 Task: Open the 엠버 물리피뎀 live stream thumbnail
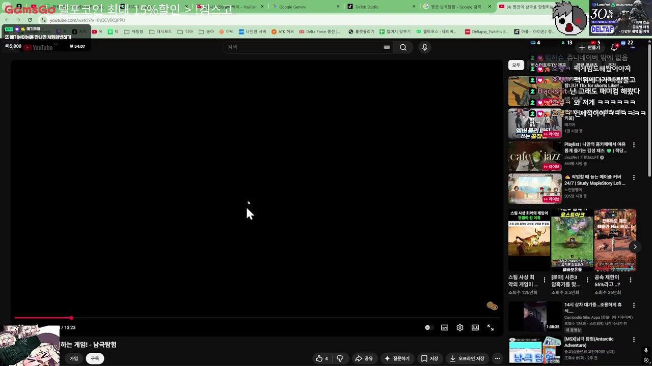coord(535,124)
